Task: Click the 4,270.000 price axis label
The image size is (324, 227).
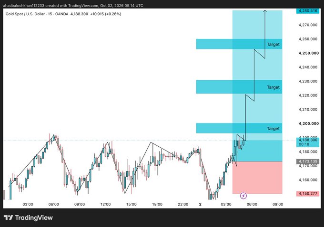Action: [308, 25]
